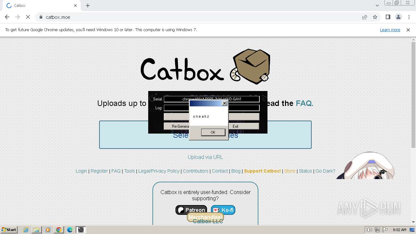Viewport: 416px width, 234px height.
Task: Open the Login link
Action: pyautogui.click(x=81, y=171)
